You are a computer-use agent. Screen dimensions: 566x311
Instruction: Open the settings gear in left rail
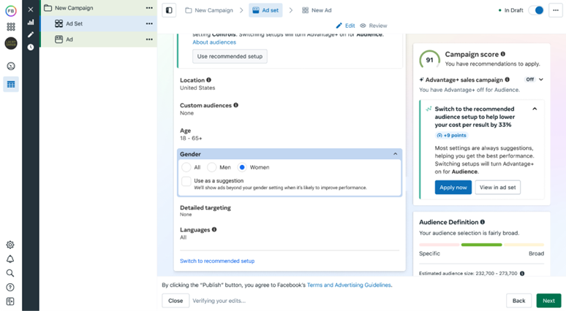pyautogui.click(x=10, y=245)
